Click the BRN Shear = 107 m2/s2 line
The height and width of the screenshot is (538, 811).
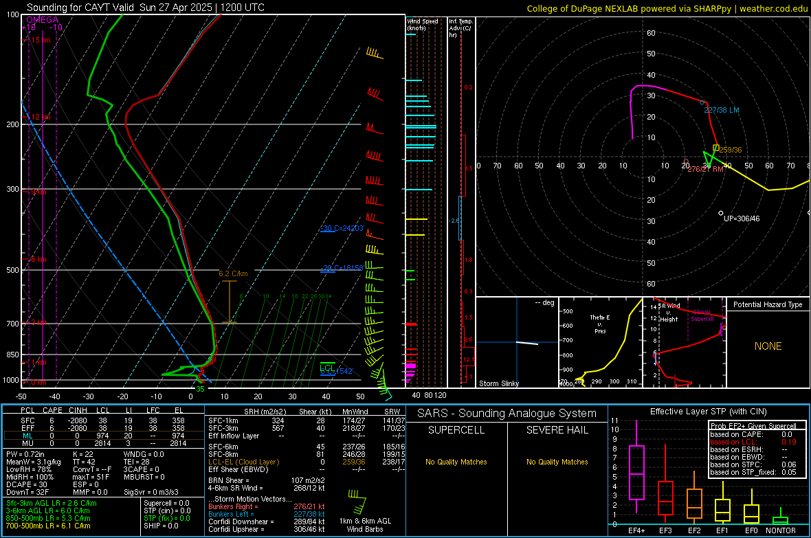[267, 480]
